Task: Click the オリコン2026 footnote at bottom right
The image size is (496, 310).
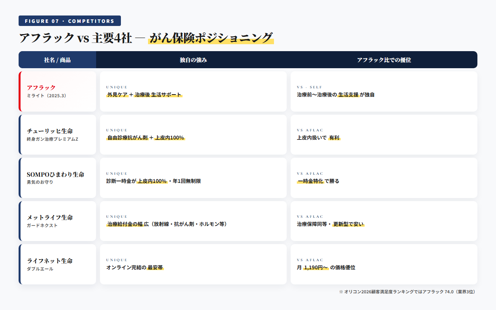Action: 406,292
